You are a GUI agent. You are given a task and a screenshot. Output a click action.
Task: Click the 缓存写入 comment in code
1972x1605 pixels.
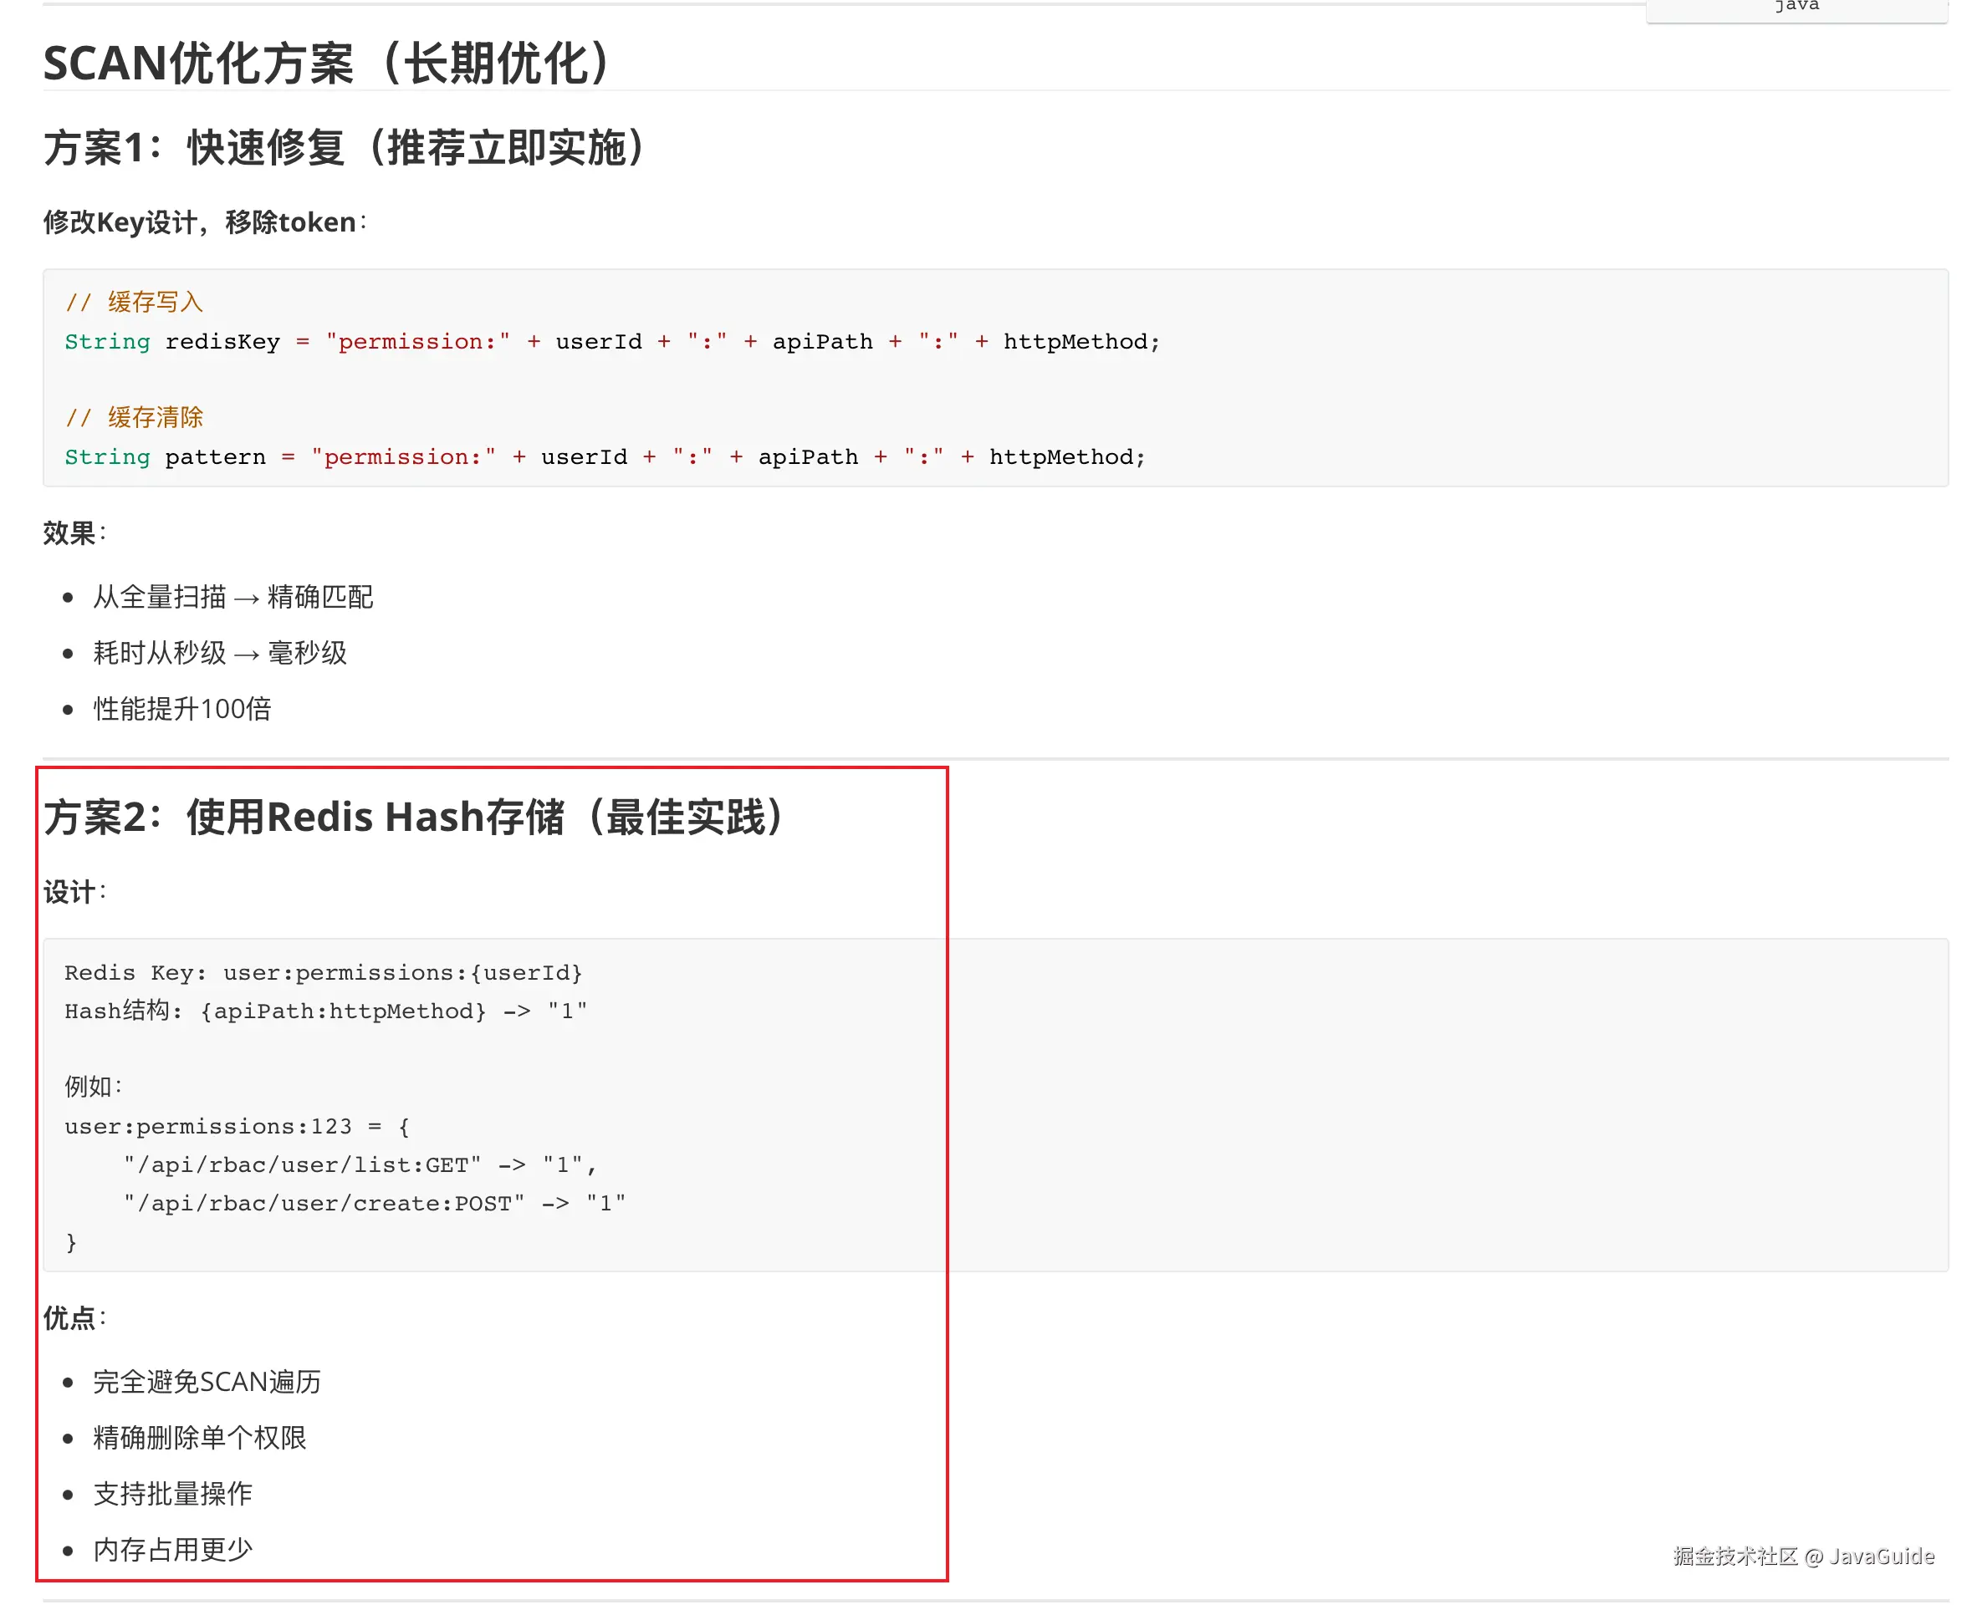tap(135, 302)
